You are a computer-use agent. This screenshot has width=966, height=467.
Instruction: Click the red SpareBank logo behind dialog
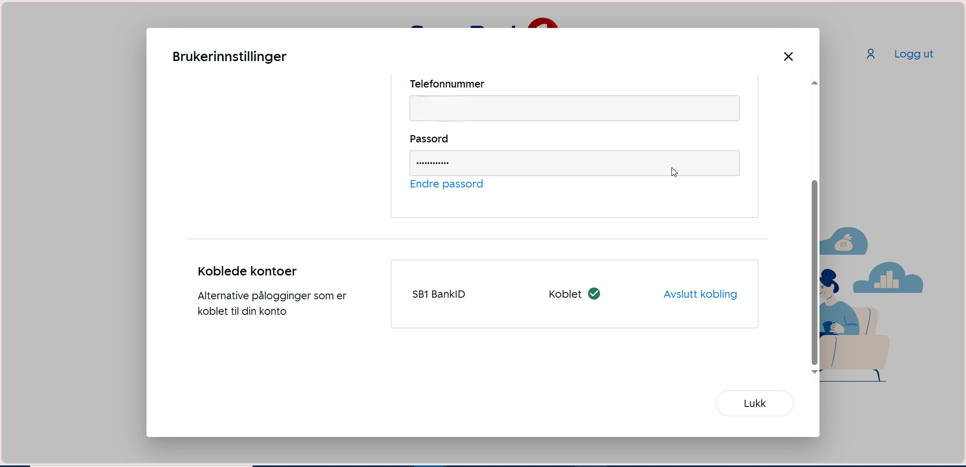click(x=542, y=23)
